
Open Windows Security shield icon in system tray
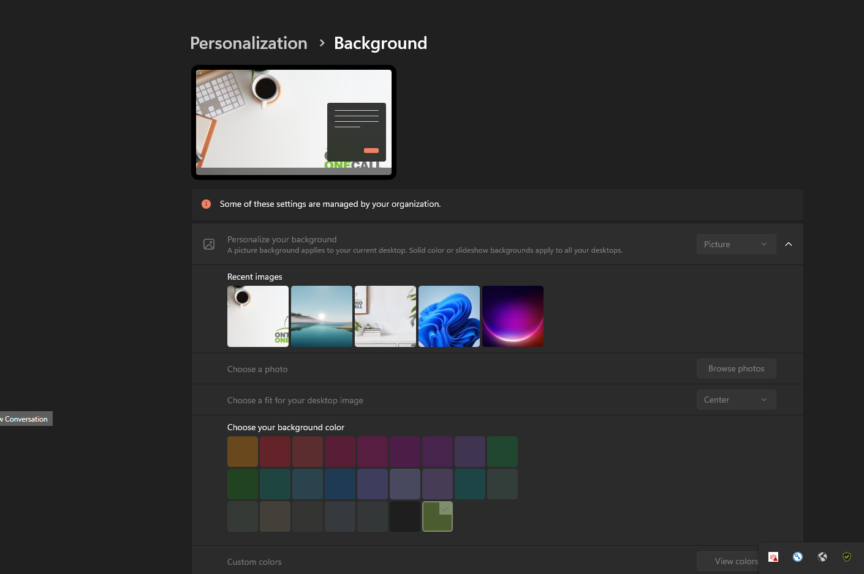[x=847, y=557]
